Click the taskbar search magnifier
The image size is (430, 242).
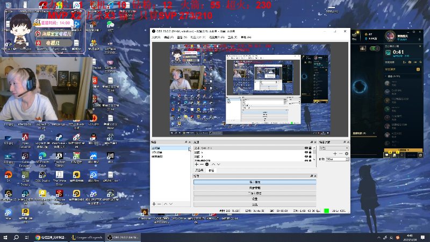tap(16, 237)
